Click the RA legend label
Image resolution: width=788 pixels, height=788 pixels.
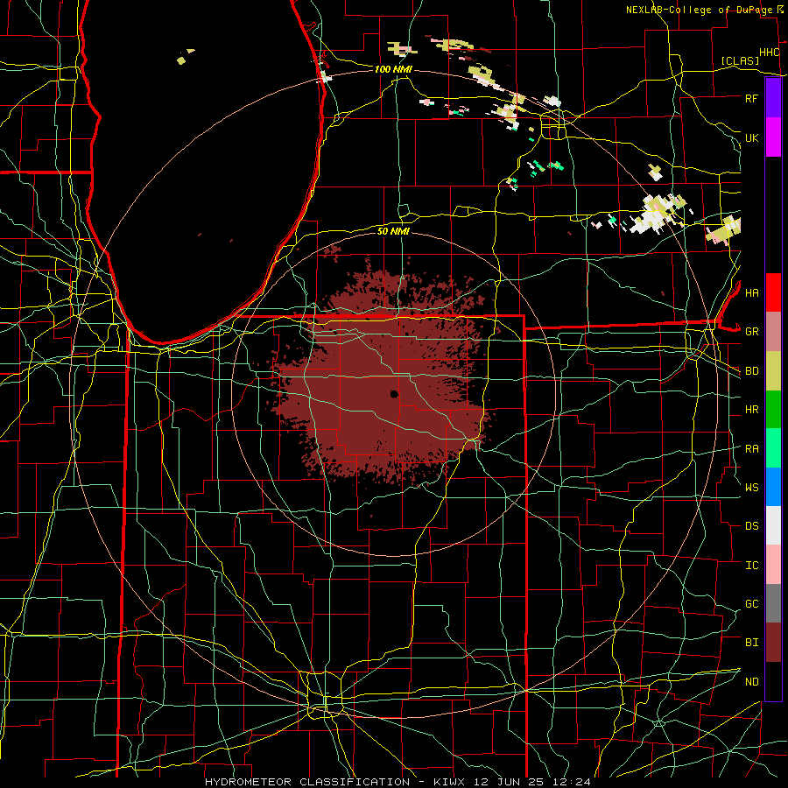[751, 448]
